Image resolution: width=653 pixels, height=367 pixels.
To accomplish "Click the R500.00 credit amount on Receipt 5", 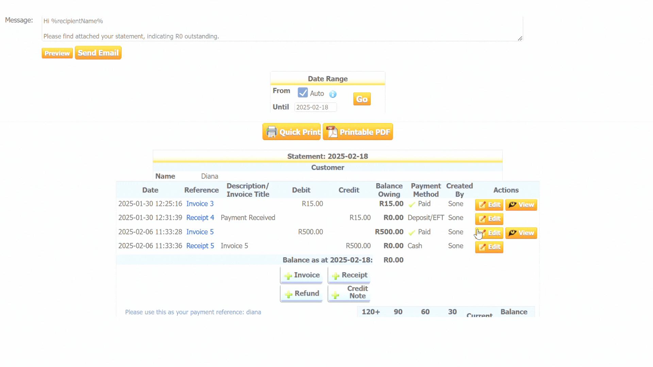I will pyautogui.click(x=358, y=246).
